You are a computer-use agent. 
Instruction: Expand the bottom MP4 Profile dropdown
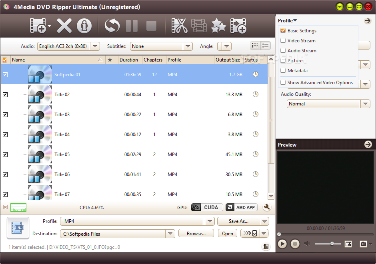coord(210,221)
